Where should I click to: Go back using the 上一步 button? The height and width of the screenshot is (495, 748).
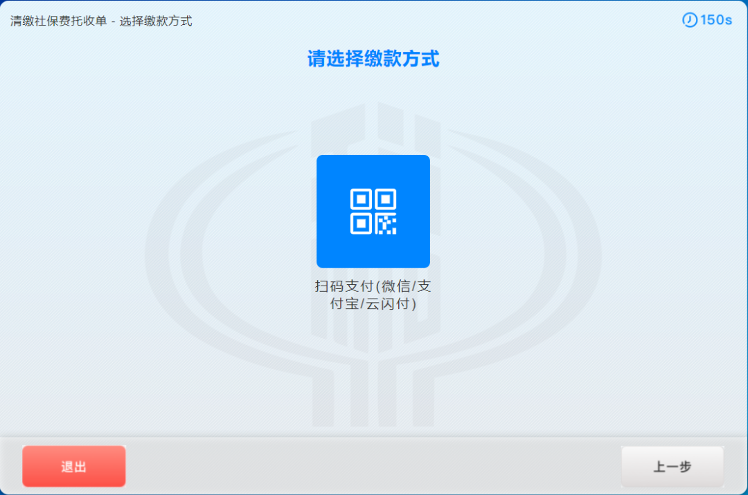(x=672, y=466)
